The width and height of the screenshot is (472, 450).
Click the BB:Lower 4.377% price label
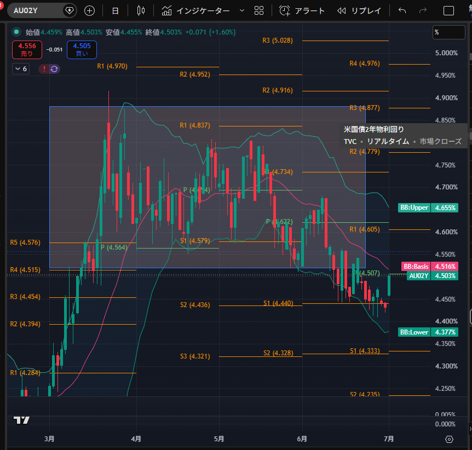pyautogui.click(x=428, y=332)
